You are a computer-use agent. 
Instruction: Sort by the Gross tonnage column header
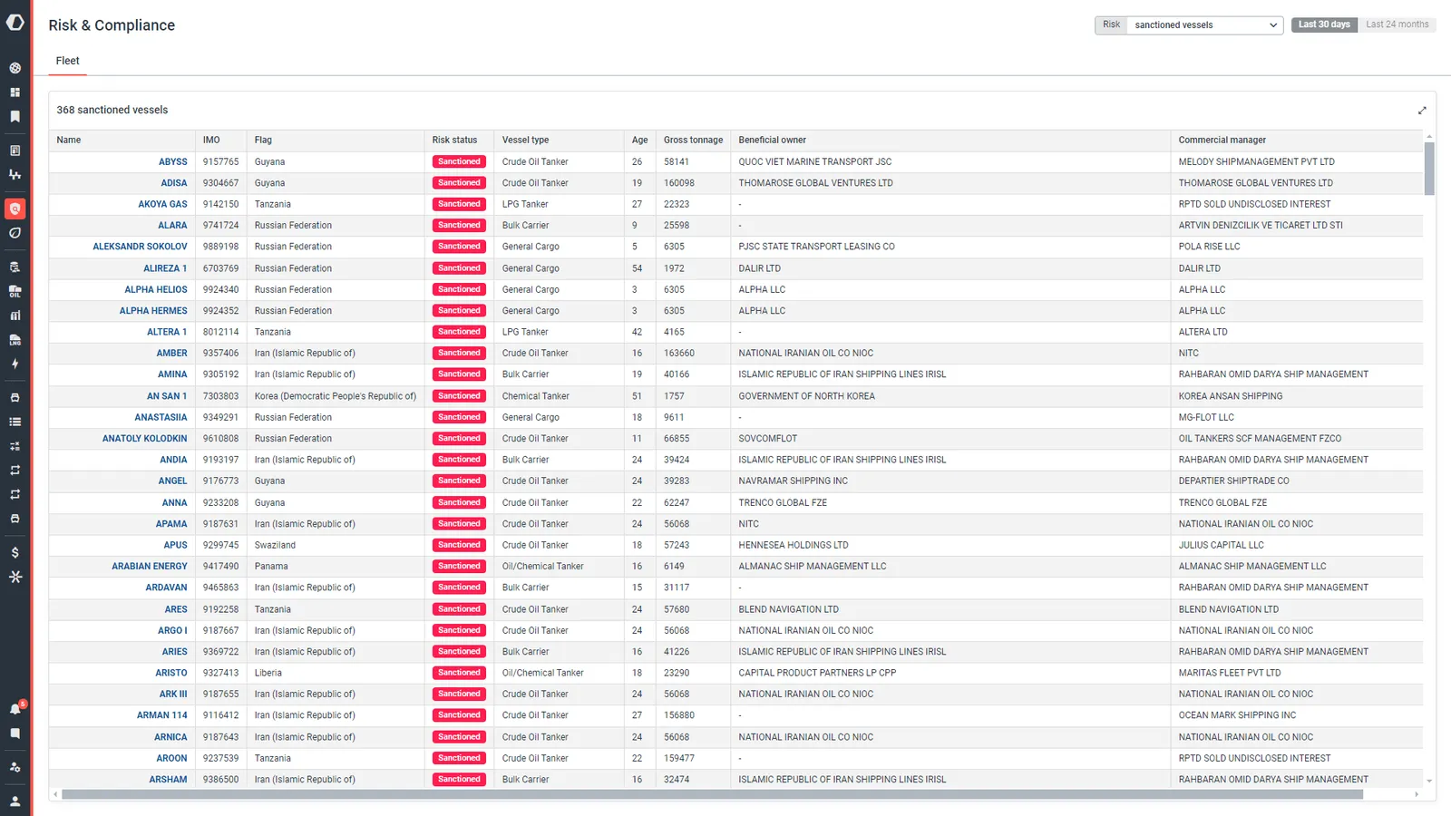[x=694, y=141]
